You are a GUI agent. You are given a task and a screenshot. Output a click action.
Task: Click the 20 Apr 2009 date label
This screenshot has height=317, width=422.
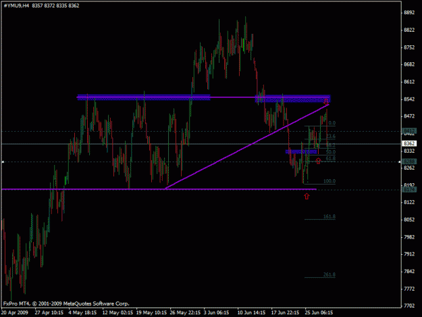[14, 313]
